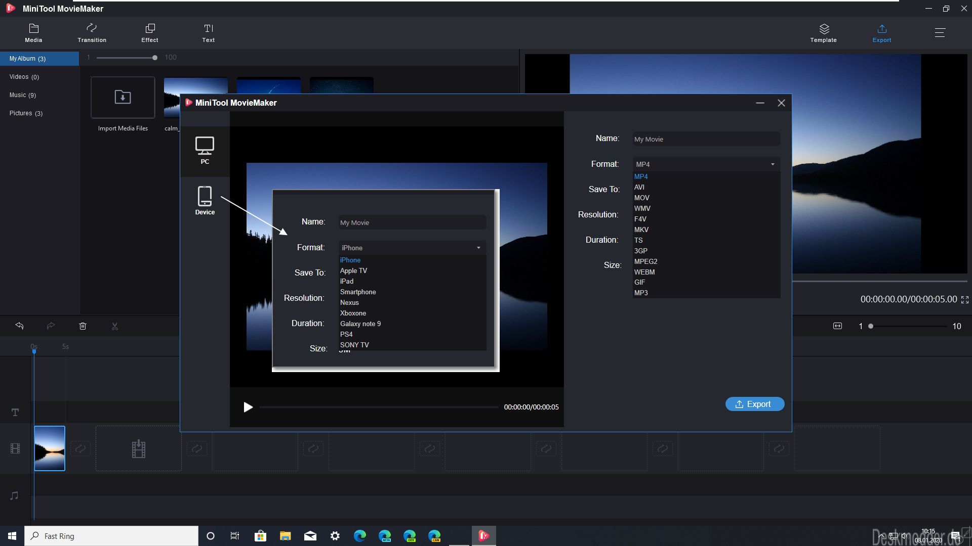The height and width of the screenshot is (546, 972).
Task: Click the zoom-to-fit timeline icon
Action: coord(837,326)
